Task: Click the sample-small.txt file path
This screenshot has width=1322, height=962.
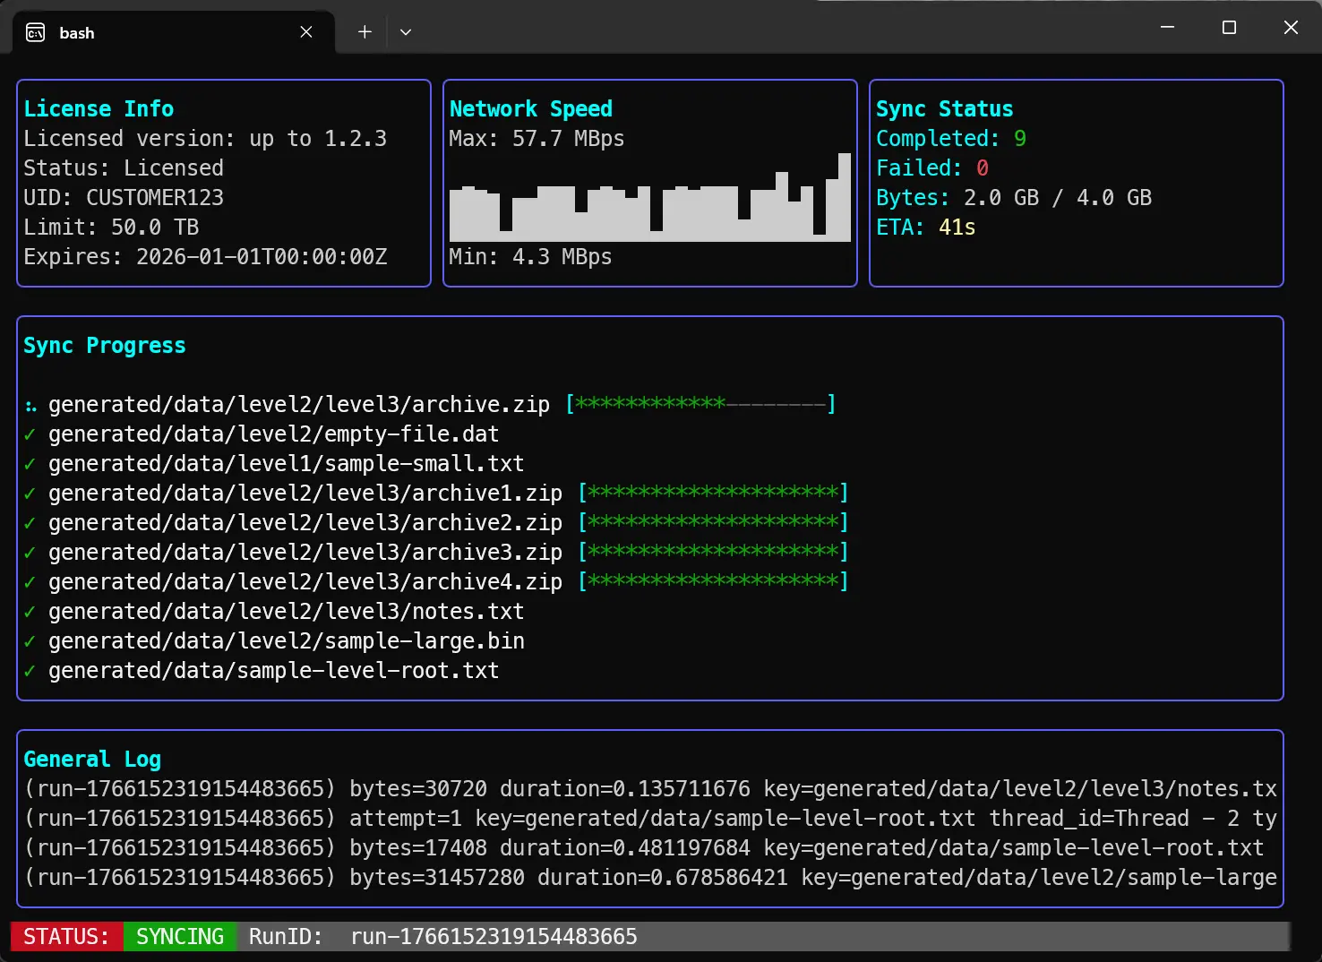Action: pos(287,463)
